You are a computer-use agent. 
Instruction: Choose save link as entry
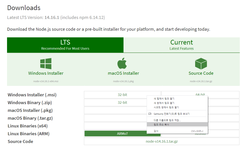[x=177, y=120]
